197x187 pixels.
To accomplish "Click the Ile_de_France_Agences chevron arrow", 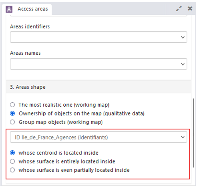I will (x=183, y=137).
